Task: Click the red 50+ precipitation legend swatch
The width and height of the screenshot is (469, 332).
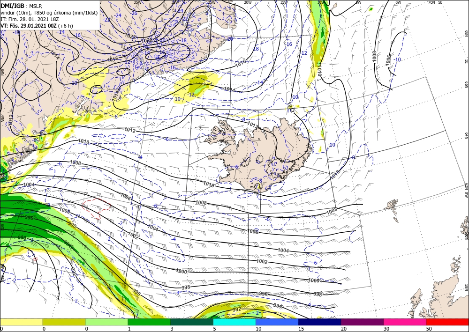Action: [x=447, y=322]
